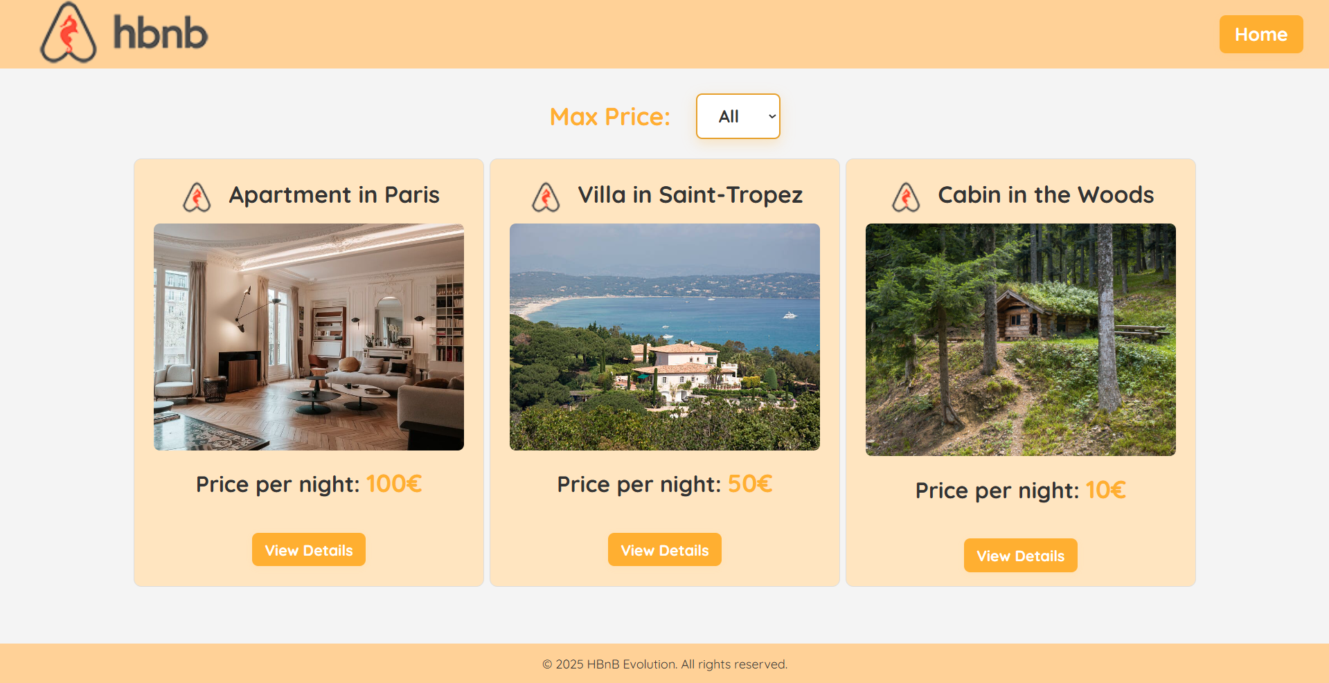Click the seahorse icon beside Apartment in Paris
The height and width of the screenshot is (683, 1329).
click(197, 197)
